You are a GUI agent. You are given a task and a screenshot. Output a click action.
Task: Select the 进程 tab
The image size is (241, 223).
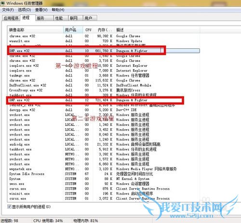point(27,18)
